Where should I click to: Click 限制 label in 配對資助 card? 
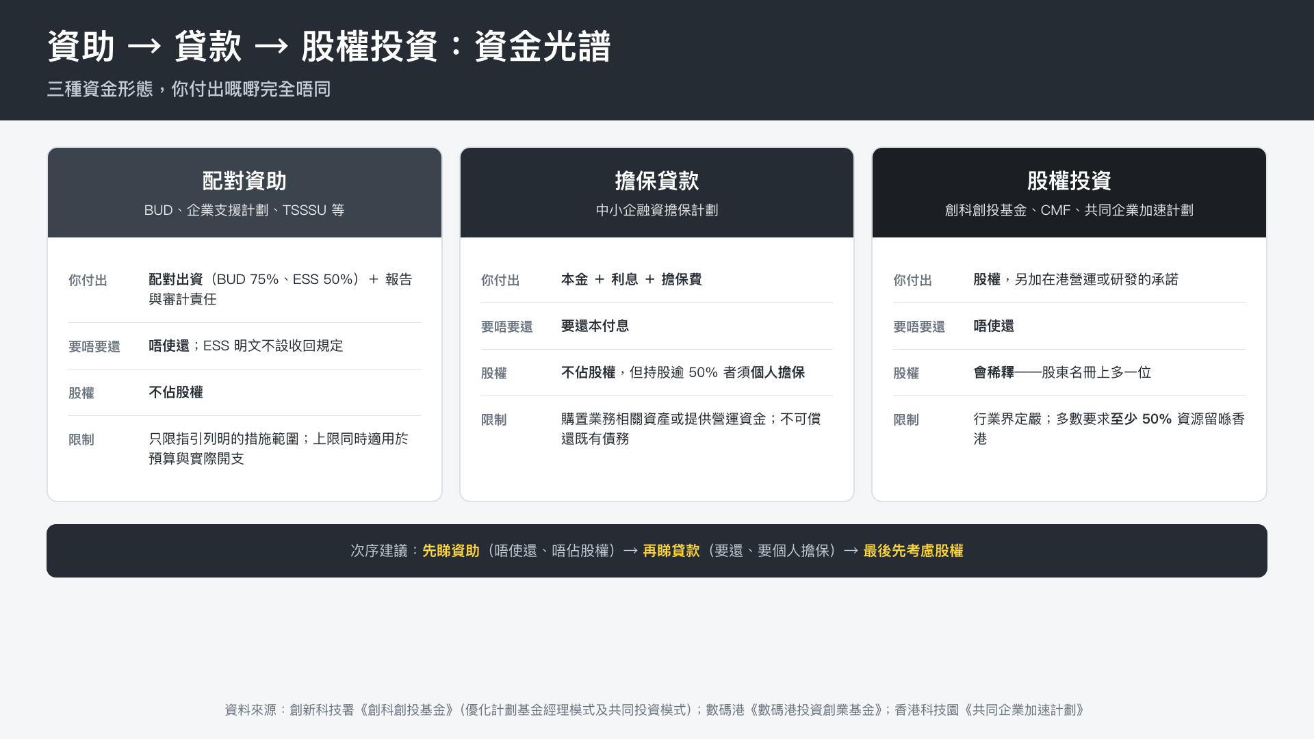tap(81, 439)
